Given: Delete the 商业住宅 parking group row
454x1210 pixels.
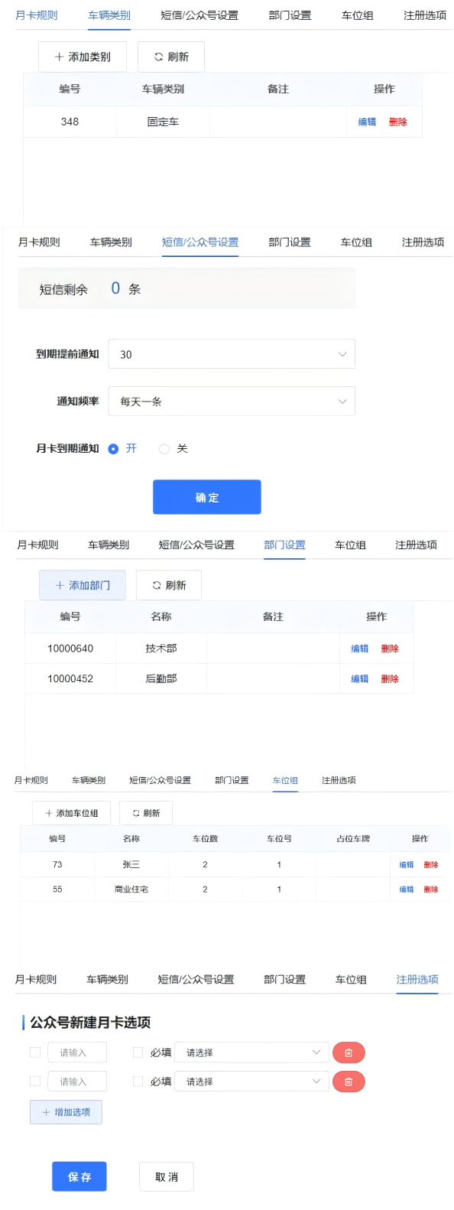Looking at the screenshot, I should tap(431, 890).
